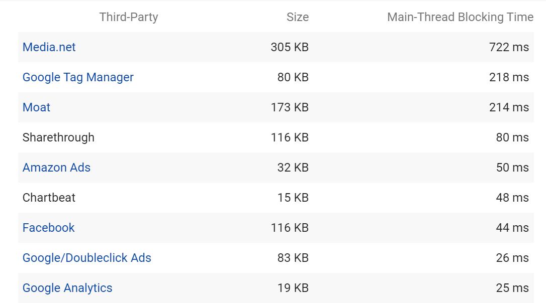Click the 305 KB size value
This screenshot has height=303, width=546.
pos(290,47)
